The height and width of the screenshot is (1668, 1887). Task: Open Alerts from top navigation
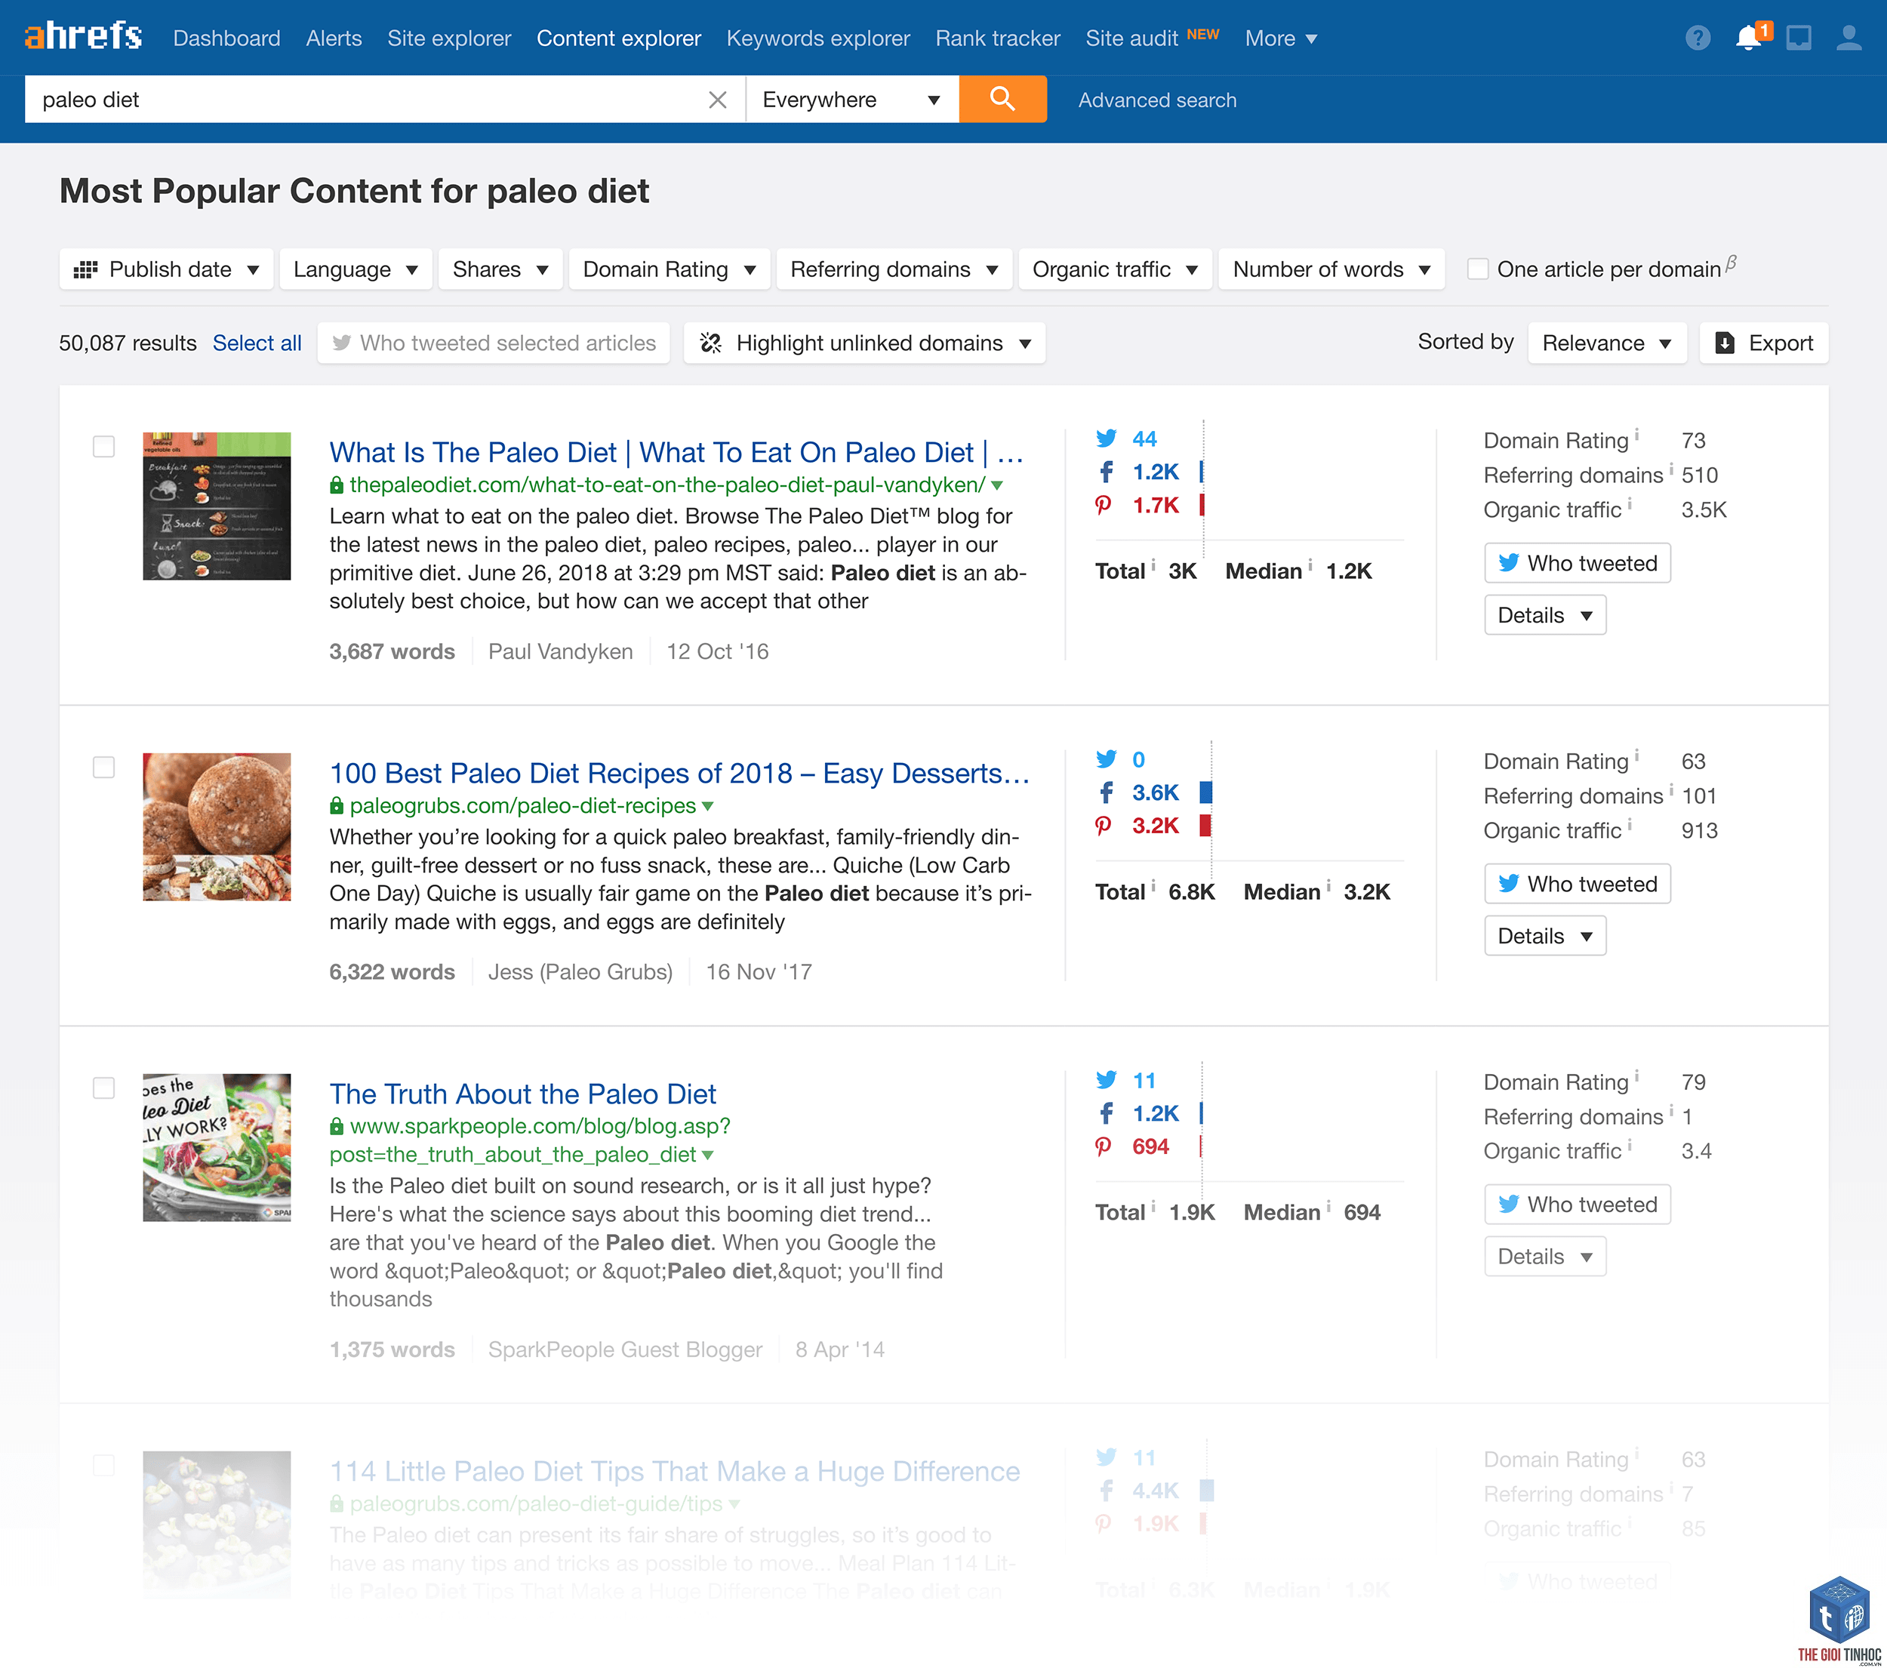click(x=334, y=38)
